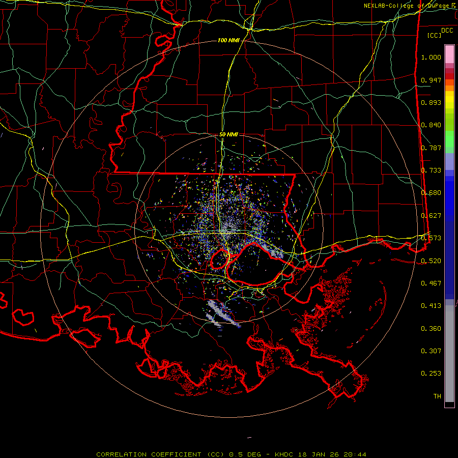Click the DCC label above the color scale

tap(447, 31)
